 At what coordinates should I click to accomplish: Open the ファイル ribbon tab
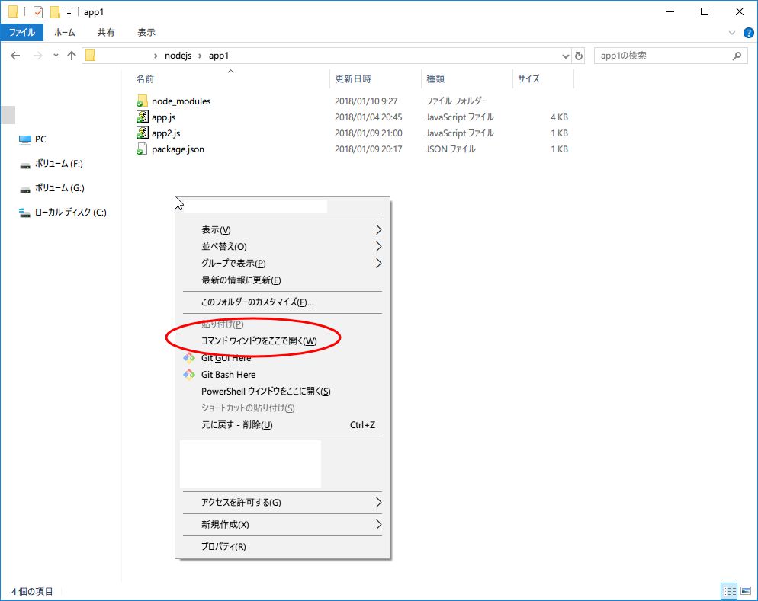pos(22,33)
